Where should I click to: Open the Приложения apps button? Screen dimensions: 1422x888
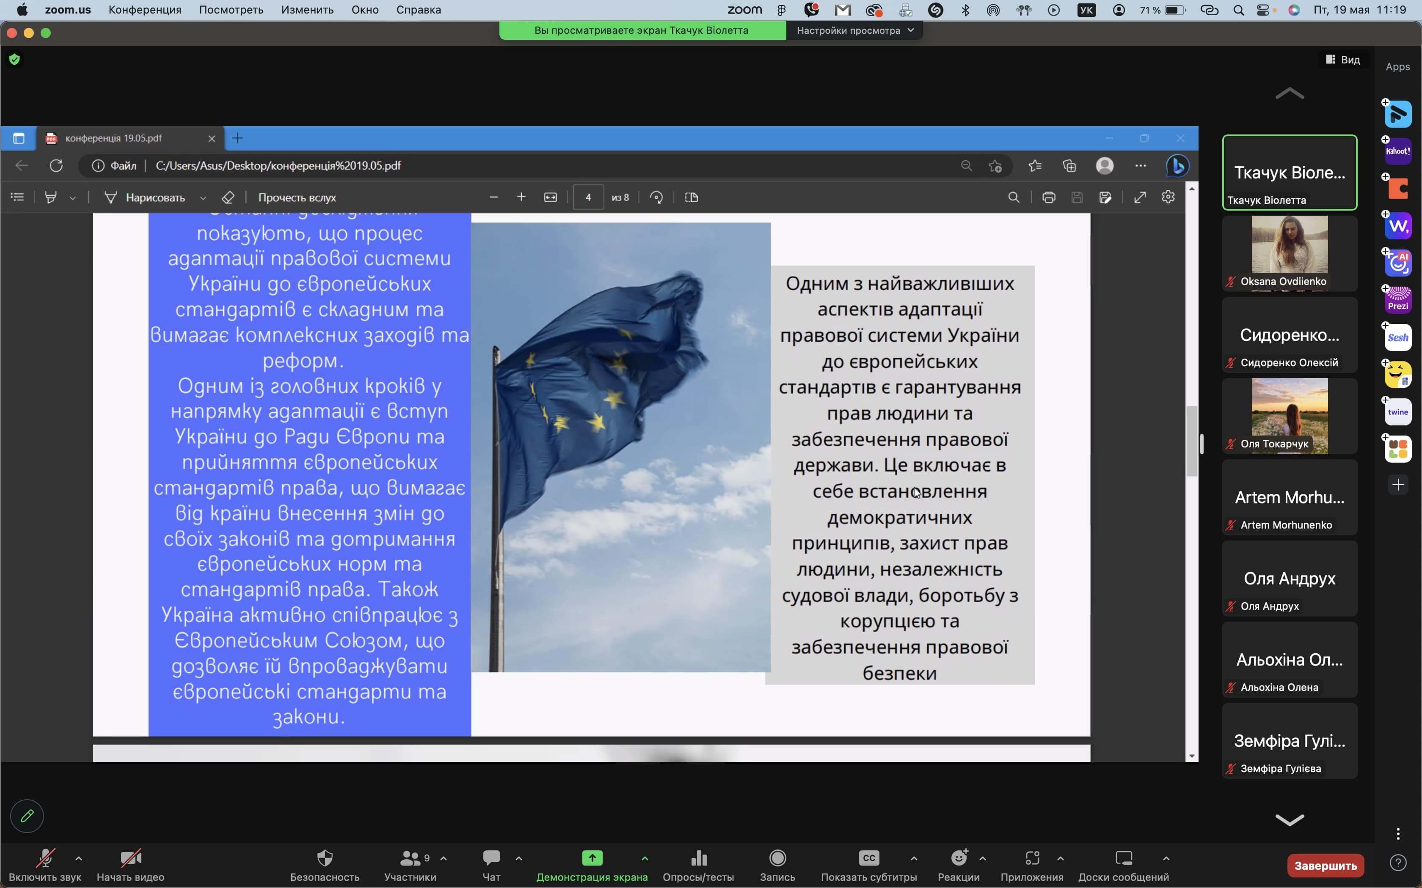tap(1032, 865)
